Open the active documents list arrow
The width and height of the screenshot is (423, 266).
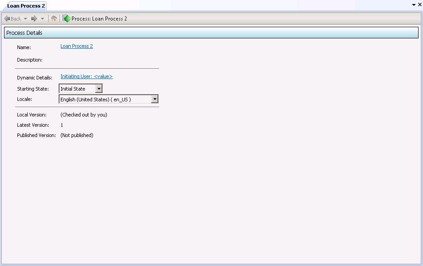pos(414,4)
